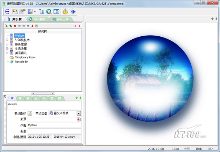
Task: Click the red X delete node icon
Action: point(15,26)
